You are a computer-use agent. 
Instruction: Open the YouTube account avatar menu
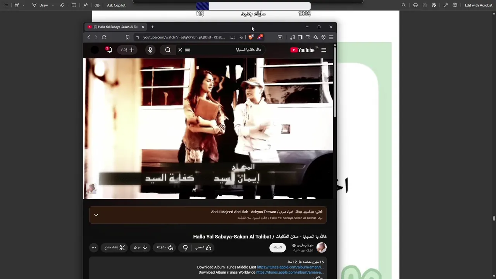pos(95,50)
